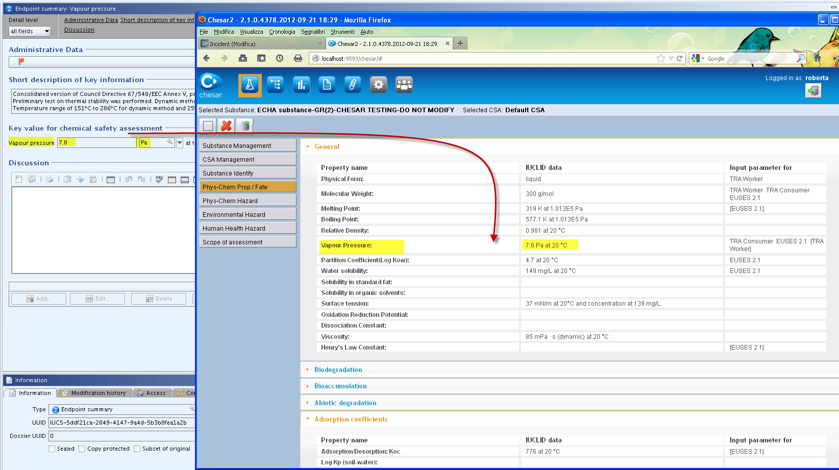Image resolution: width=839 pixels, height=470 pixels.
Task: Click the Firefox home icon
Action: [818, 58]
